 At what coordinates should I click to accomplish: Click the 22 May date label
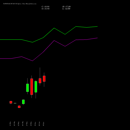coord(14,124)
